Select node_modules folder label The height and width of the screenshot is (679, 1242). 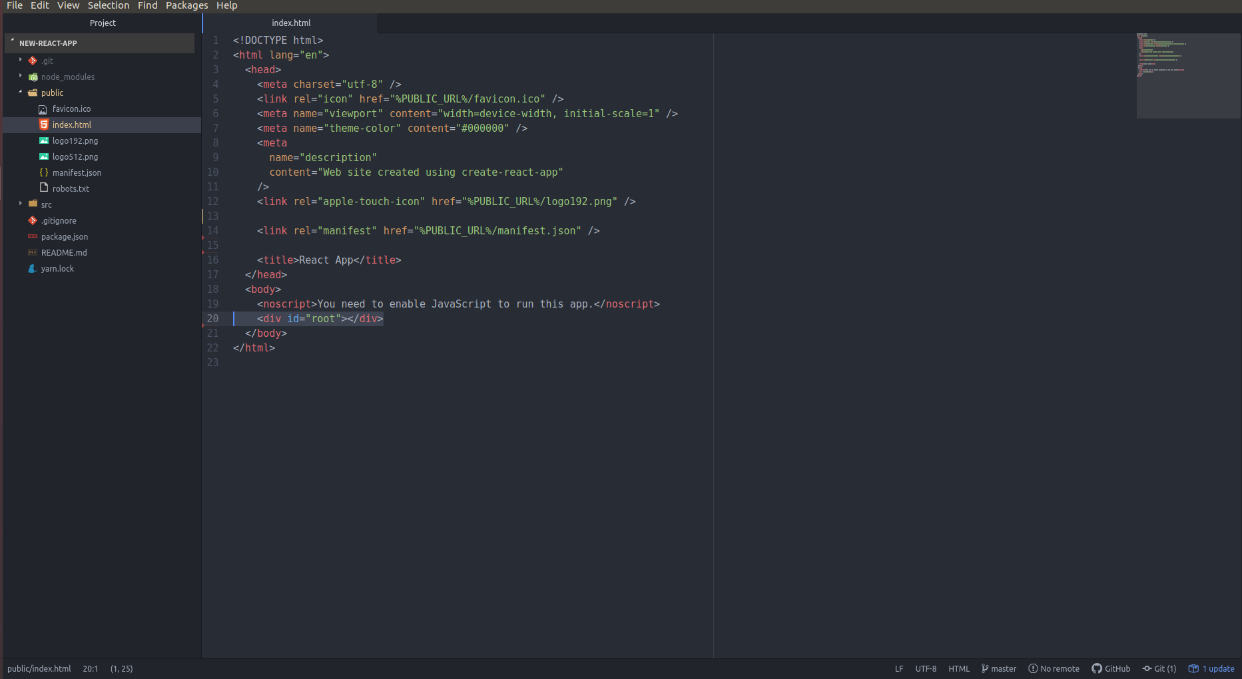pyautogui.click(x=68, y=77)
